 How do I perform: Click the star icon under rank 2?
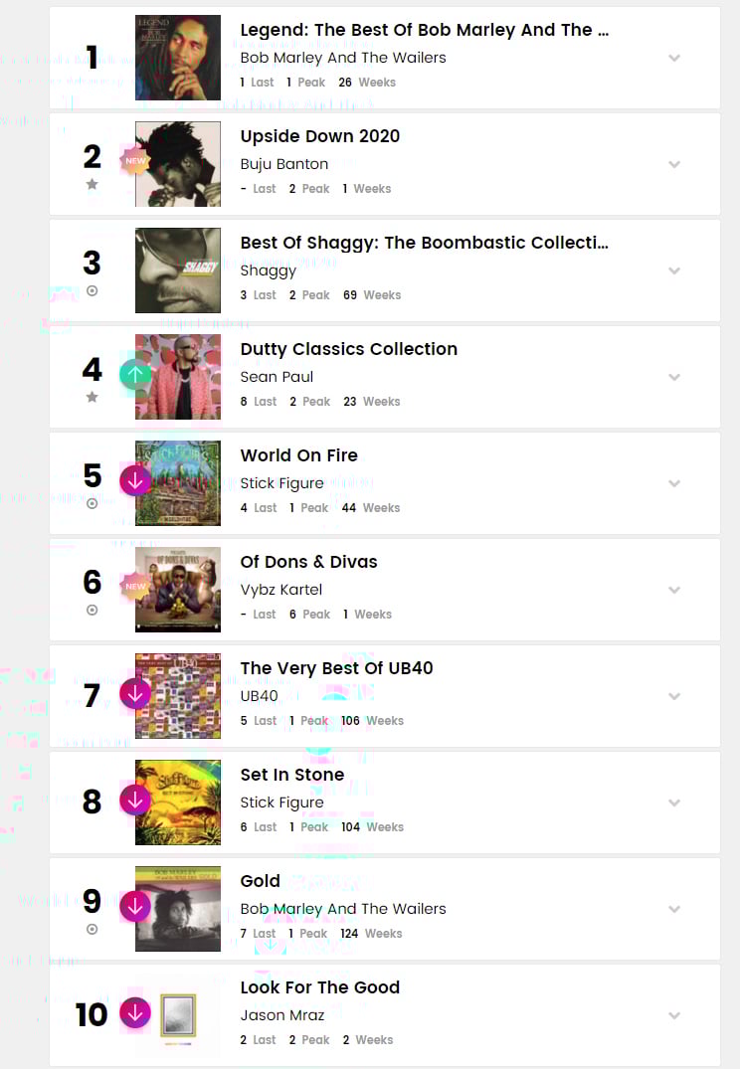[92, 184]
